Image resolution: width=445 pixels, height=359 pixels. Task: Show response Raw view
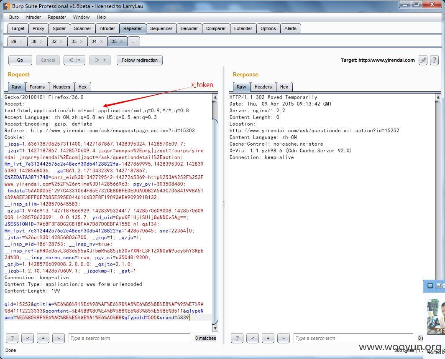click(241, 87)
